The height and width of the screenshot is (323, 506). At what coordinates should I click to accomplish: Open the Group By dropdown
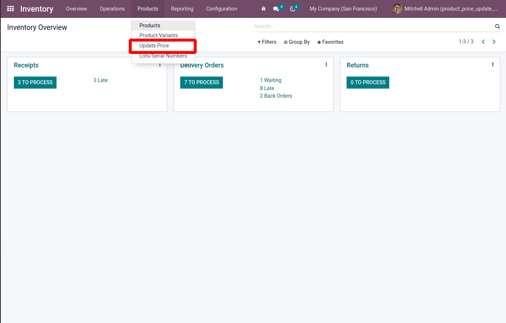tap(297, 42)
